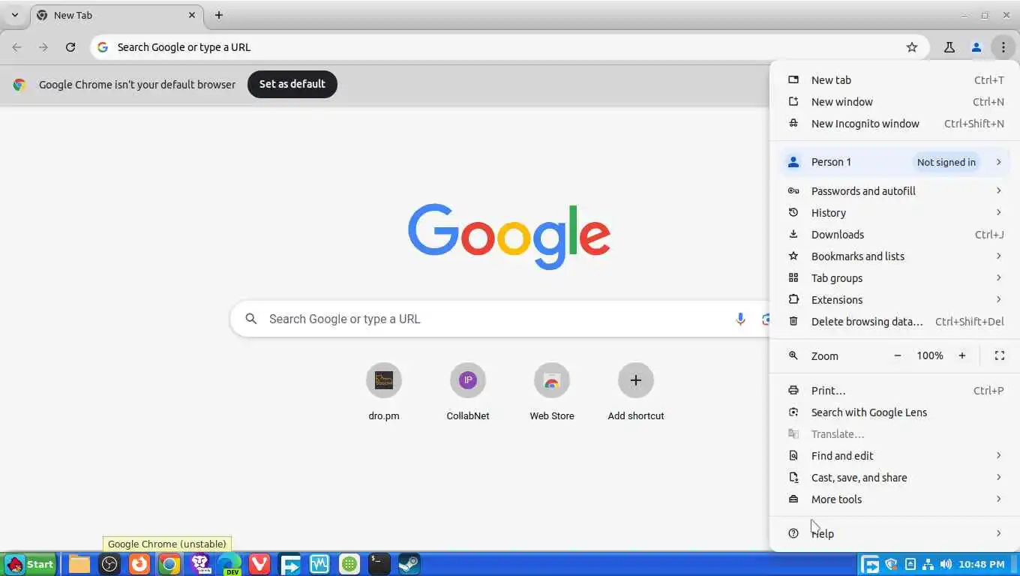The height and width of the screenshot is (576, 1020).
Task: Expand Passwords and autofill submenu
Action: click(x=895, y=191)
